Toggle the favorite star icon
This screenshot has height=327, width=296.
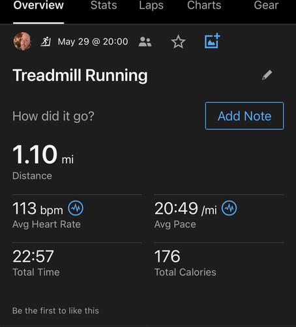point(178,42)
